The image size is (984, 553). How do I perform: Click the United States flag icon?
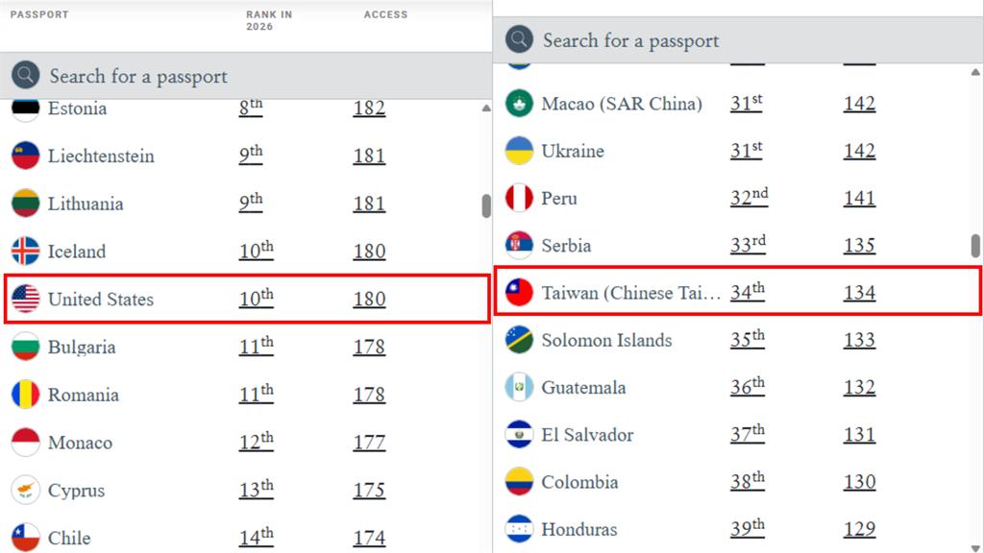coord(25,299)
